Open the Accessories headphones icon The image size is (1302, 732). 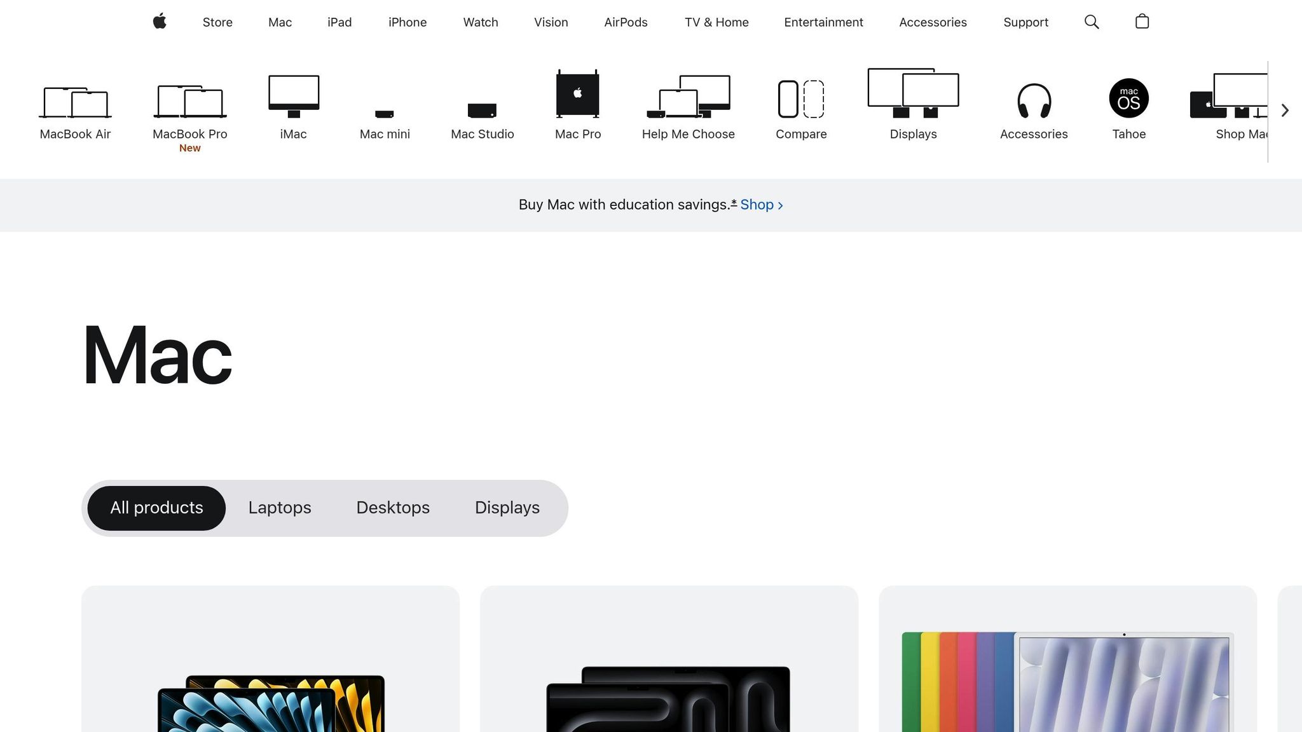pos(1034,101)
